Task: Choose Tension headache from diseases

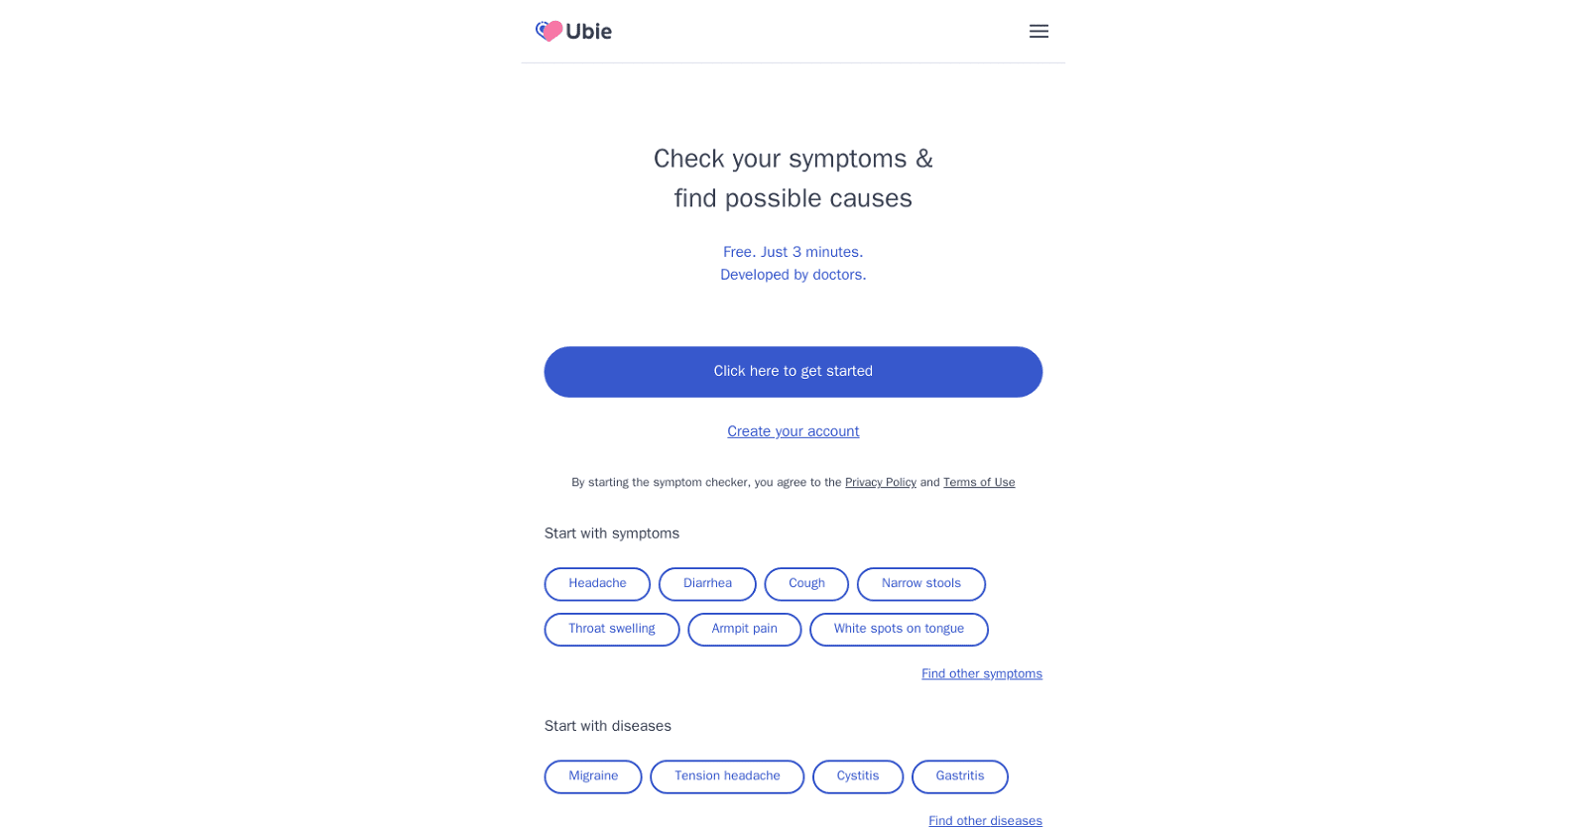Action: tap(726, 776)
